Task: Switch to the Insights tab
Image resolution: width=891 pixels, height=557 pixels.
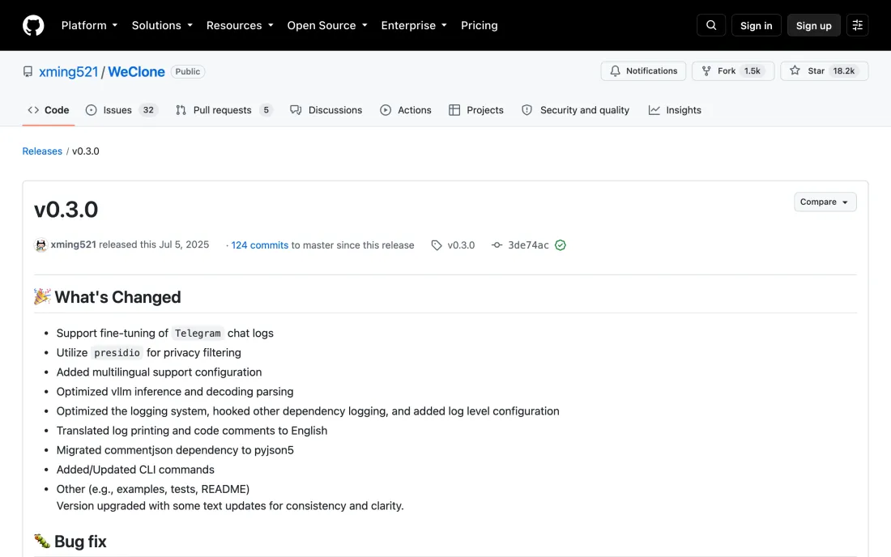Action: pos(675,110)
